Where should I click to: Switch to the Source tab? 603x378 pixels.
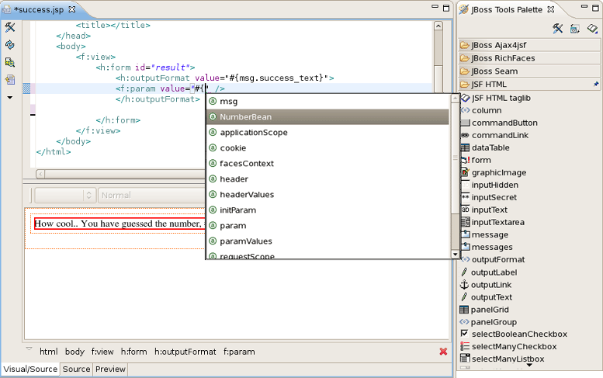tap(76, 369)
